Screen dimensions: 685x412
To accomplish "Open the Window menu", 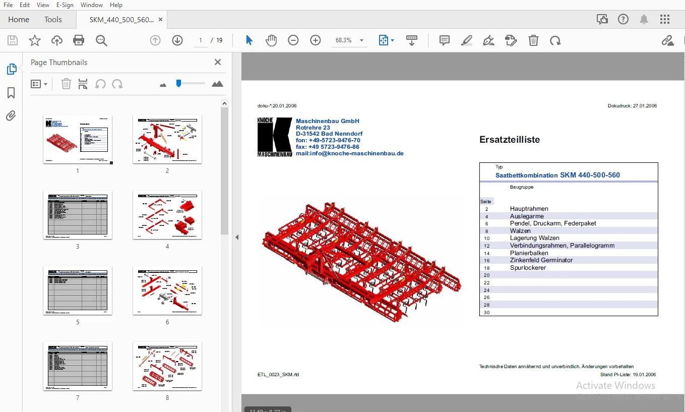I will tap(92, 5).
